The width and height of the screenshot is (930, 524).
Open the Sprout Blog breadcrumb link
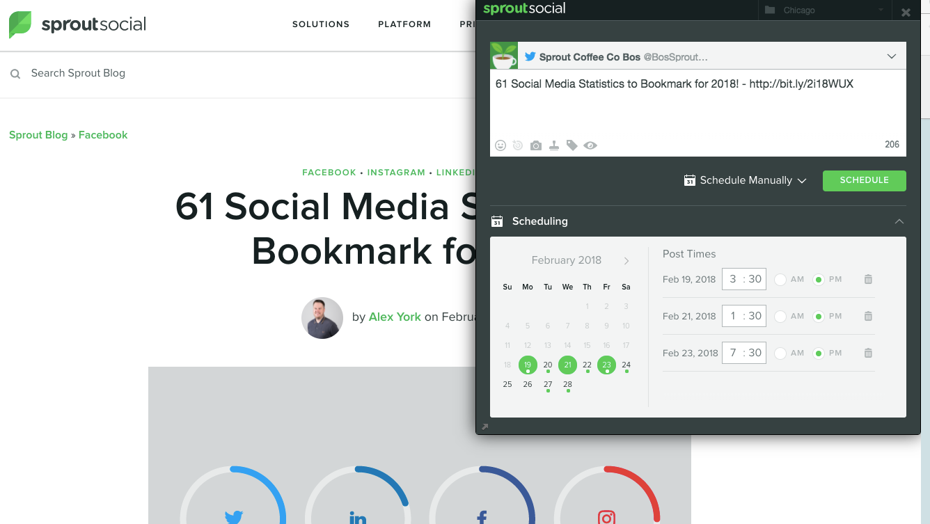point(38,135)
